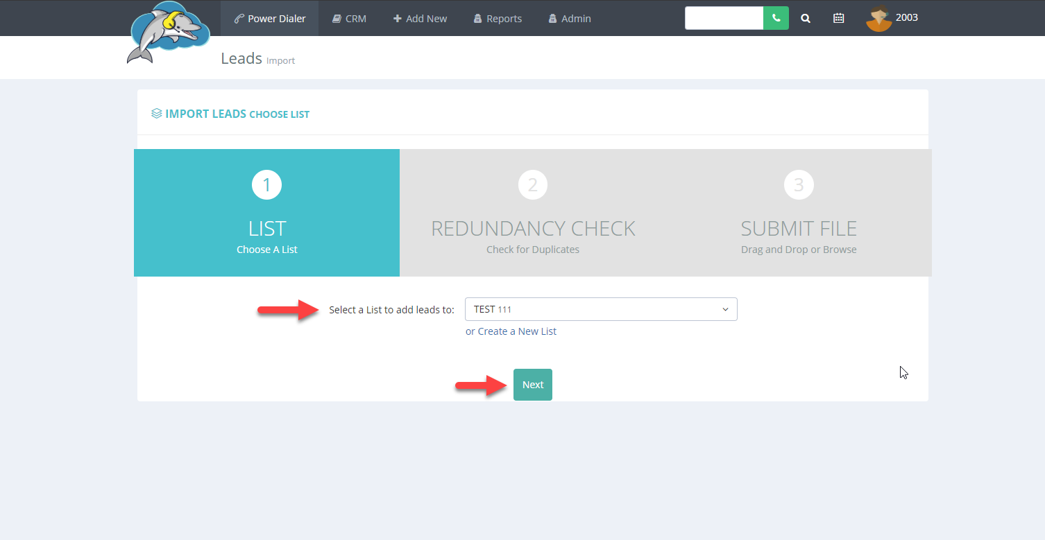This screenshot has width=1045, height=540.
Task: Select step 3 SUBMIT FILE
Action: [799, 213]
